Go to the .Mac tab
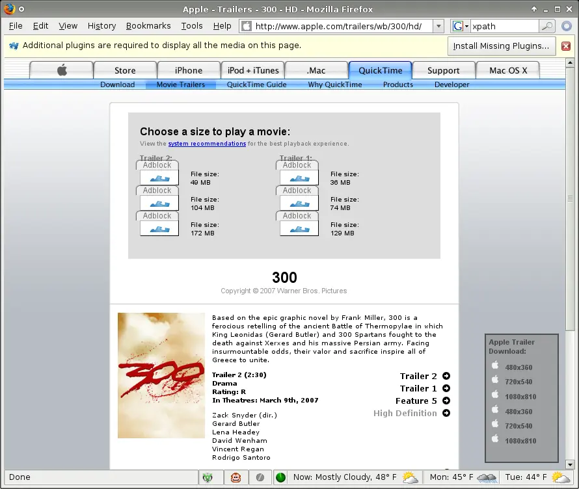579x489 pixels. click(x=316, y=70)
